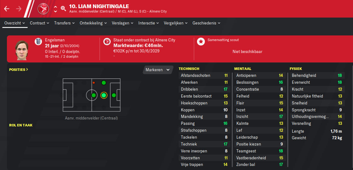Open the Contract dropdown menu
Image resolution: width=353 pixels, height=170 pixels.
point(40,23)
